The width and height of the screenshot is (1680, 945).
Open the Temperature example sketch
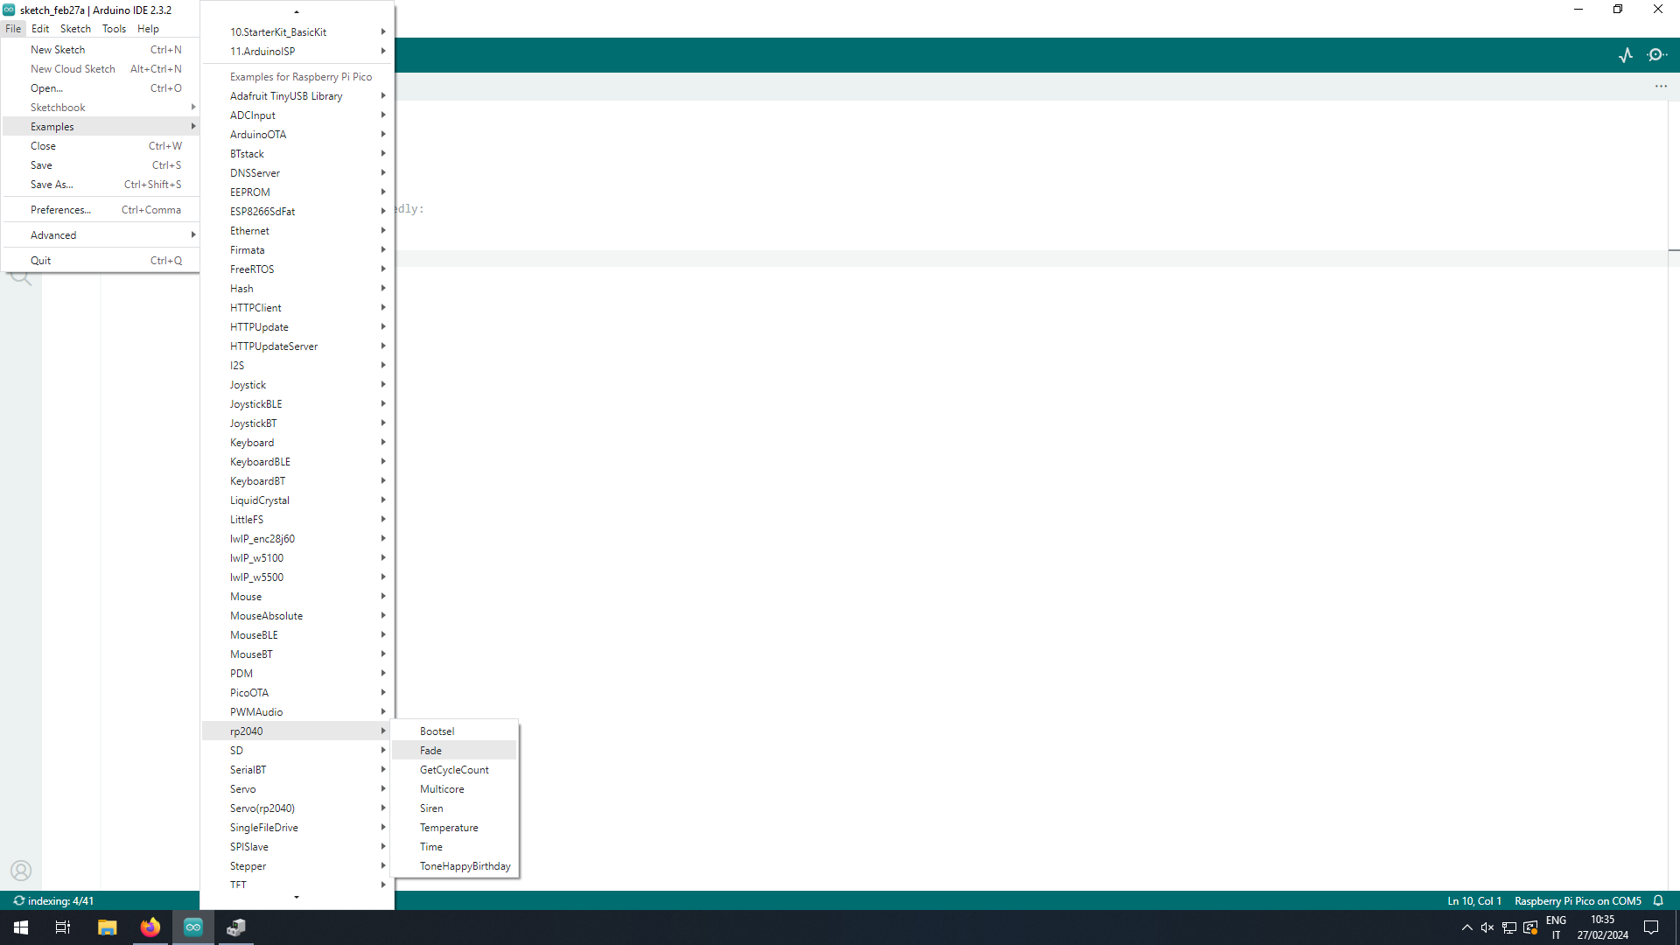coord(454,828)
